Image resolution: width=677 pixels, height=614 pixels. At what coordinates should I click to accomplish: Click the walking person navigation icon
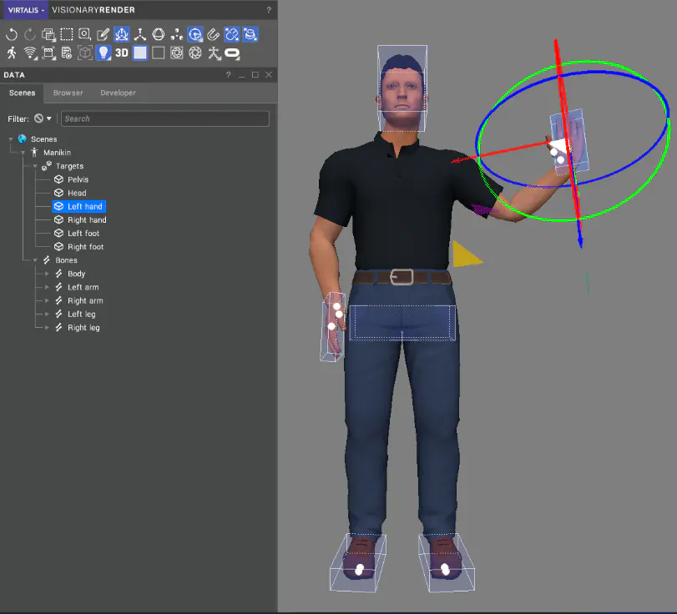(12, 53)
